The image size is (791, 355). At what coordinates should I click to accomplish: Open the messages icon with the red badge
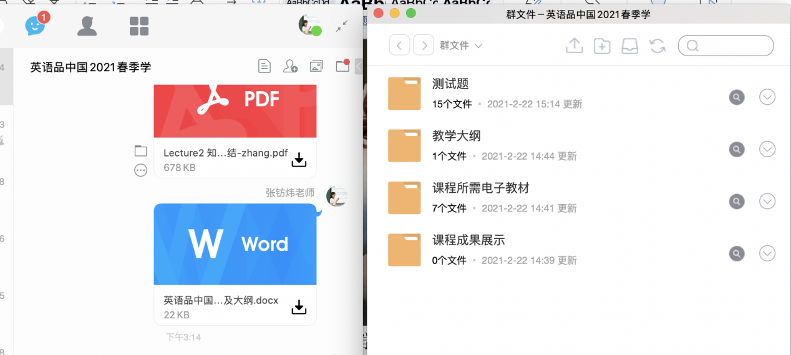(36, 24)
